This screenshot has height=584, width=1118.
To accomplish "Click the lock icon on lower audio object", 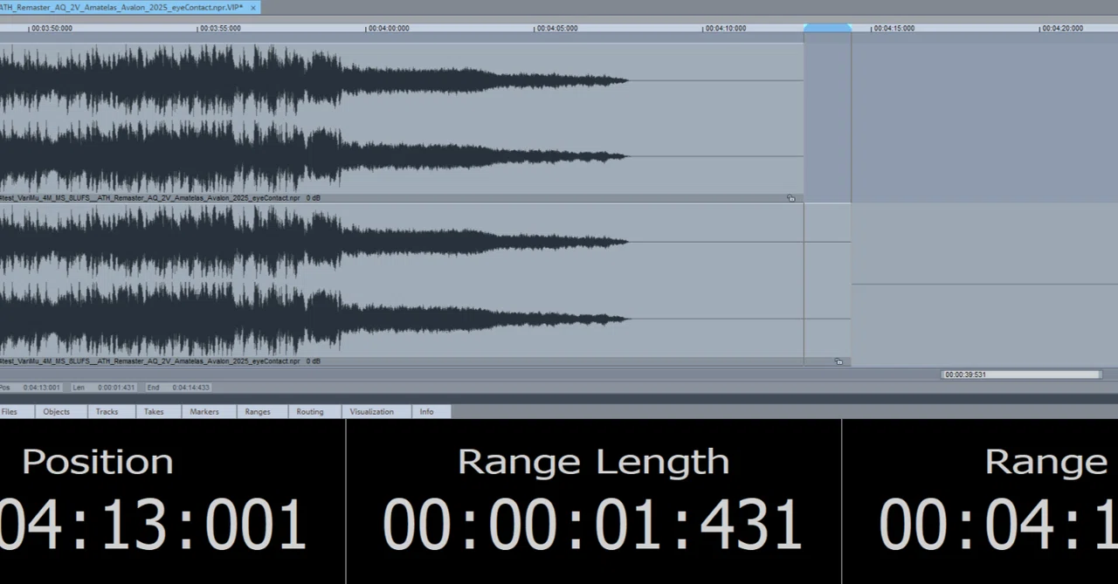I will pyautogui.click(x=838, y=361).
